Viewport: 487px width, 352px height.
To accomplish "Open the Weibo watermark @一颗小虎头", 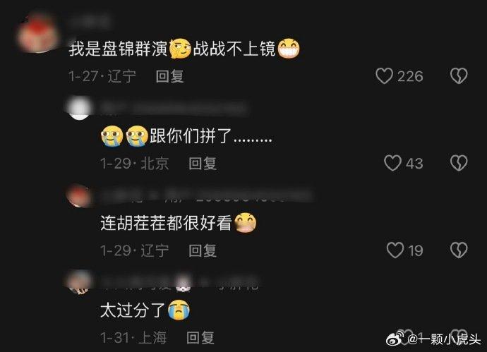I will (433, 339).
